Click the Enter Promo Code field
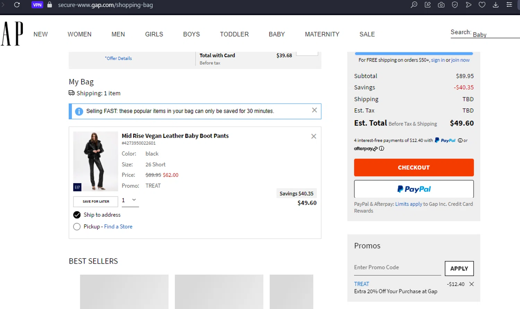 397,267
